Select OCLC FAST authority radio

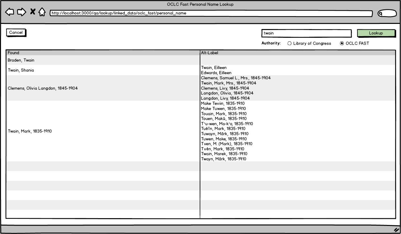click(354, 44)
